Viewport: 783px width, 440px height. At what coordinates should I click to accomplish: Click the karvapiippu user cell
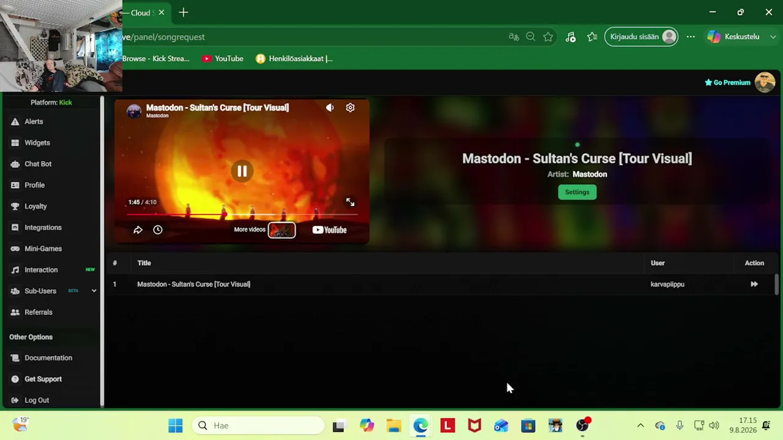click(667, 284)
